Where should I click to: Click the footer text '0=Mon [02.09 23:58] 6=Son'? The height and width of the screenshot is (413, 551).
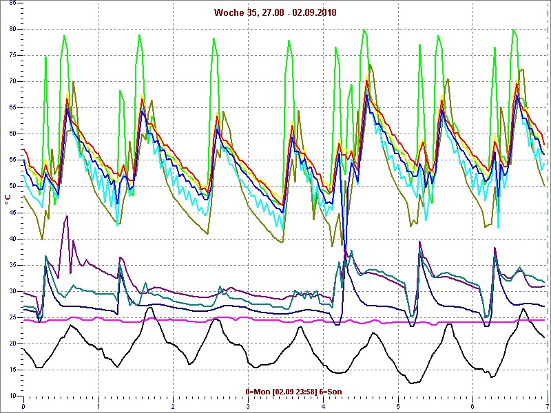pyautogui.click(x=294, y=392)
